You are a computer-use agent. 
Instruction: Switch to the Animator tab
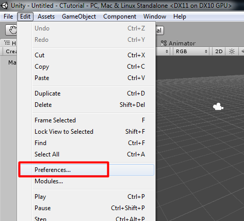coord(178,43)
